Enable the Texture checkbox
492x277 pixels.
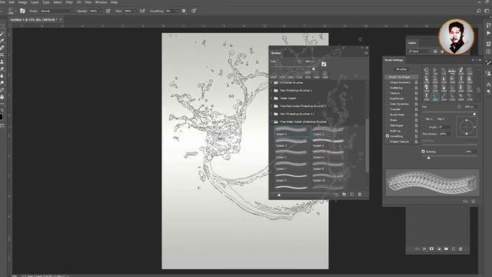(387, 93)
